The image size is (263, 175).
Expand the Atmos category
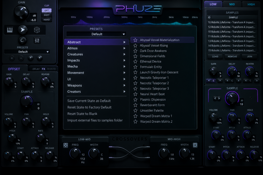point(96,48)
